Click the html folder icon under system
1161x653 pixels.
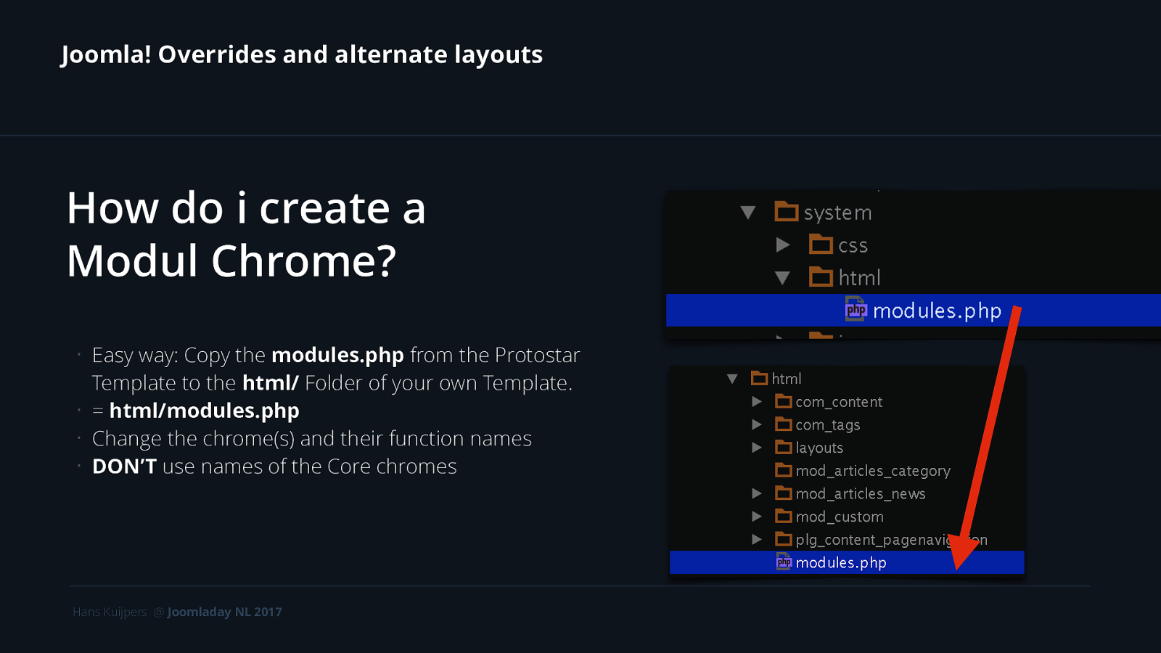[x=821, y=276]
